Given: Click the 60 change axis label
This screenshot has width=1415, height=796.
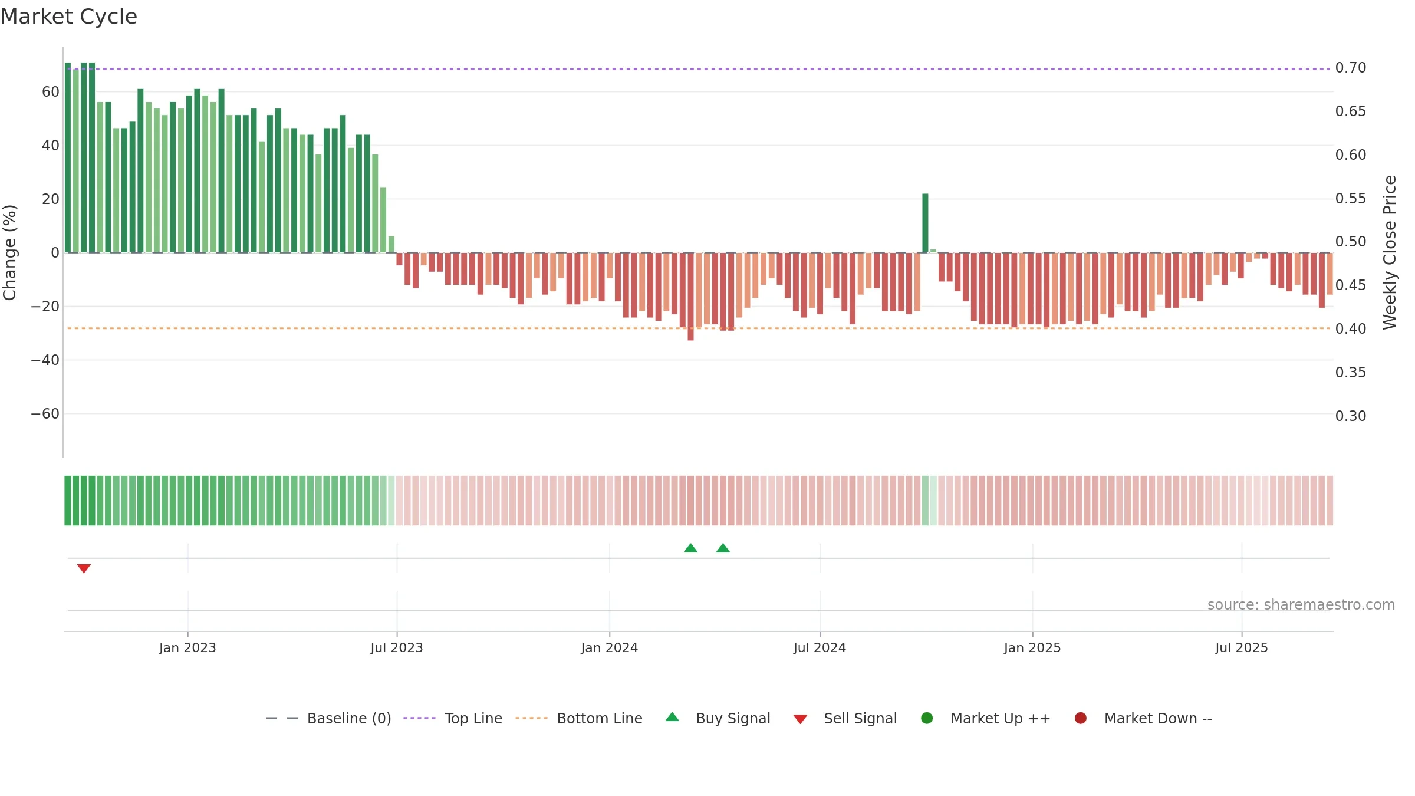Looking at the screenshot, I should click(x=51, y=92).
